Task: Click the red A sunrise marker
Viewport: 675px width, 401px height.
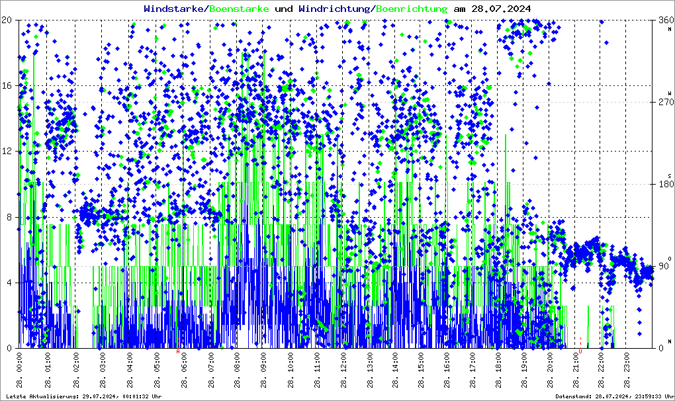Action: [178, 351]
